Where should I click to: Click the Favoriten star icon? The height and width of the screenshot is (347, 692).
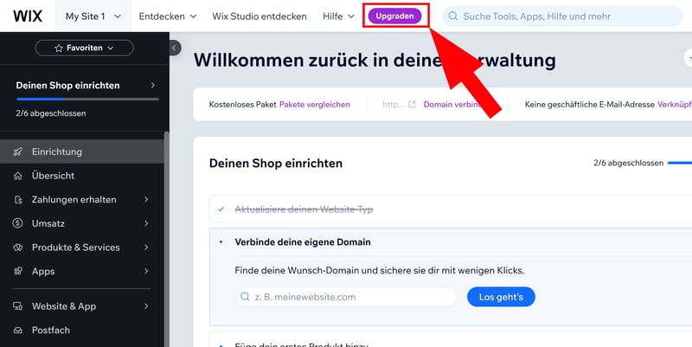coord(59,48)
